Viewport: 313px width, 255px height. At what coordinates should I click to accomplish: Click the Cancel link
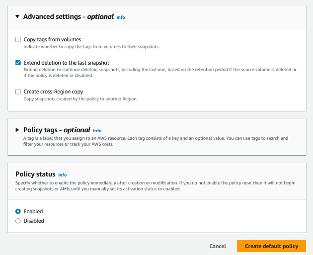[217, 246]
